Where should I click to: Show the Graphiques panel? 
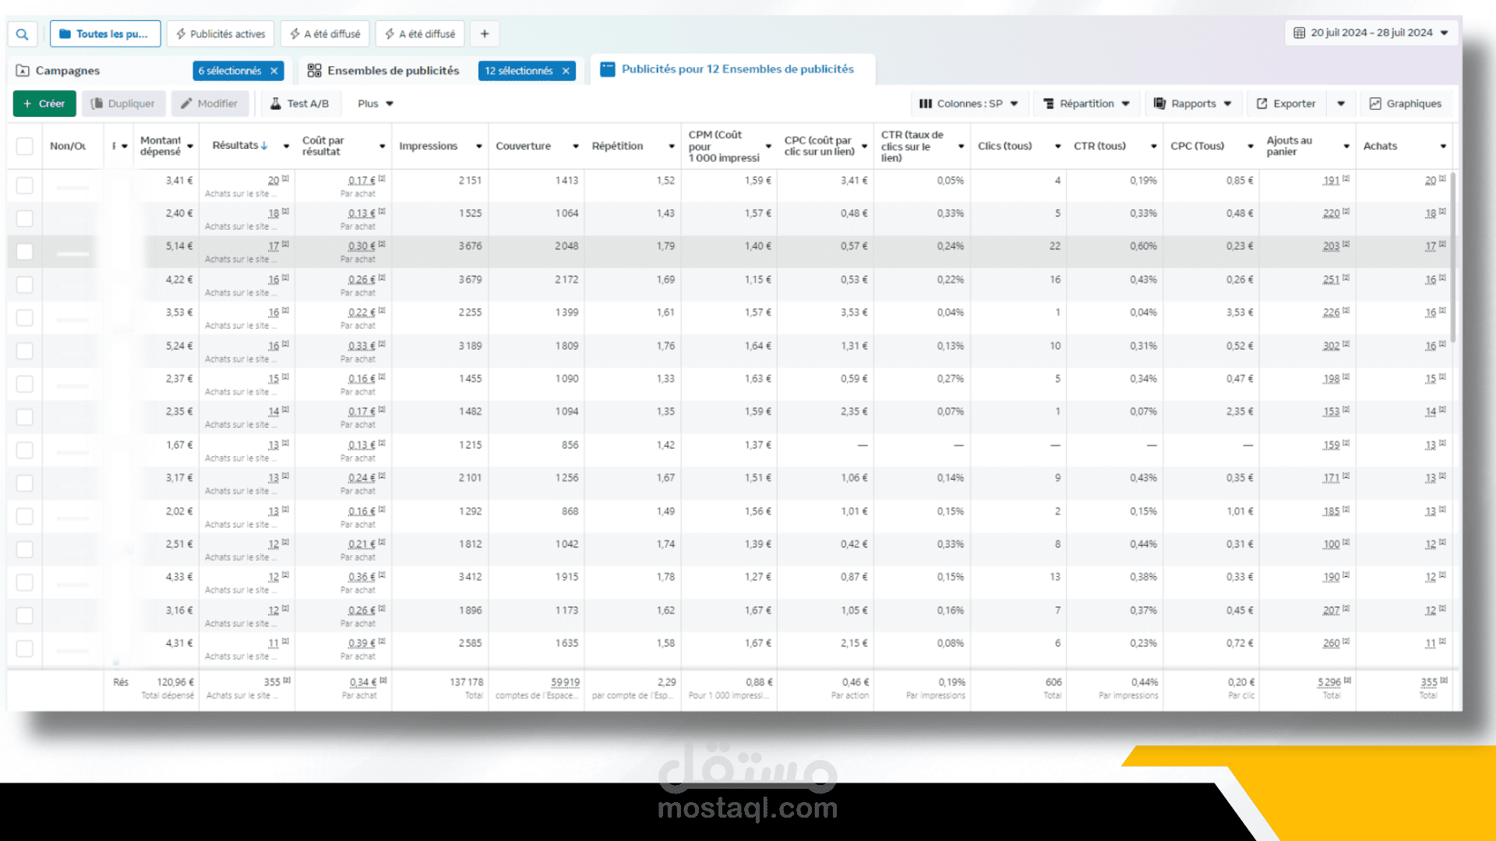(x=1406, y=104)
